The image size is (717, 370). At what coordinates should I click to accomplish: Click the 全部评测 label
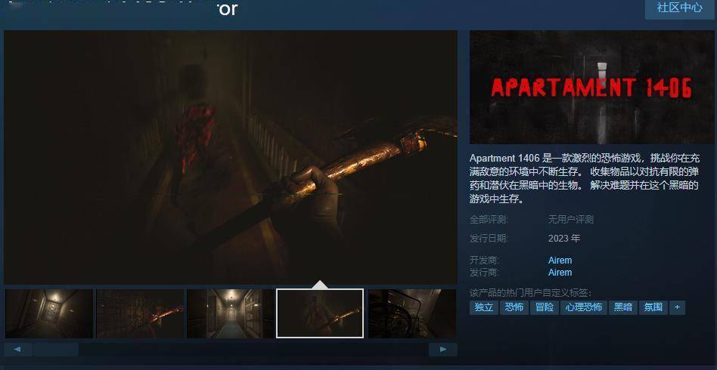coord(489,220)
